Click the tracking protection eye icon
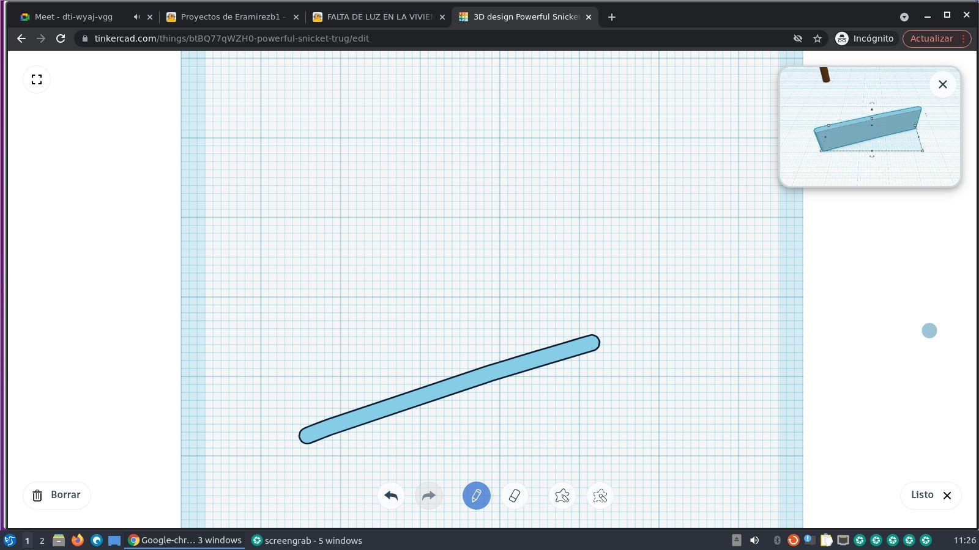 [798, 38]
